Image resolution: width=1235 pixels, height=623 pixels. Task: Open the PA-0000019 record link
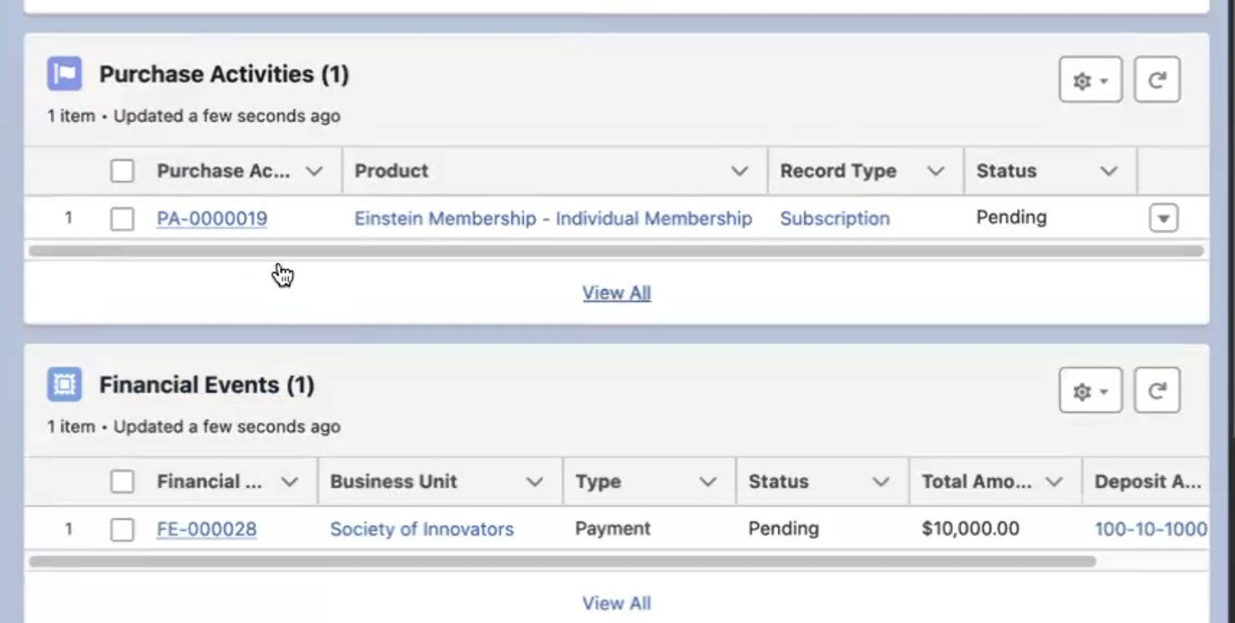[212, 219]
